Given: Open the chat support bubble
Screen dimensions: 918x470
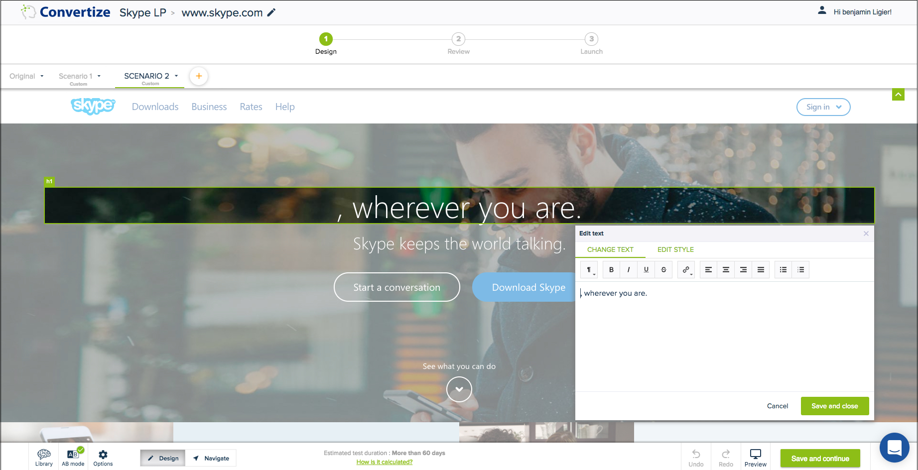Looking at the screenshot, I should pos(895,448).
